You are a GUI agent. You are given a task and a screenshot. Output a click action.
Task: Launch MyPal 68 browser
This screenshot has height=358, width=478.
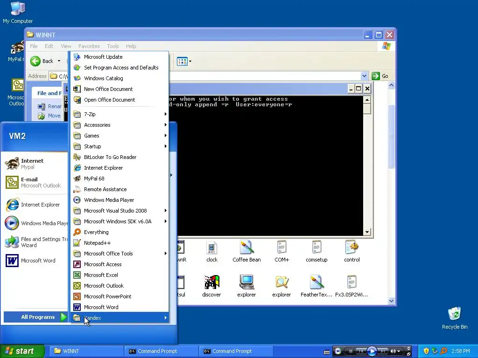pyautogui.click(x=120, y=179)
